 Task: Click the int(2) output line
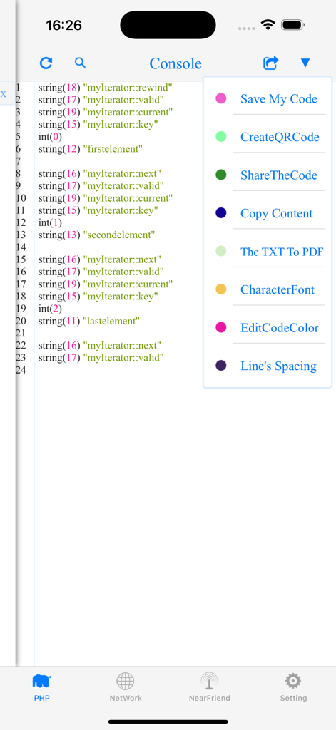(50, 308)
